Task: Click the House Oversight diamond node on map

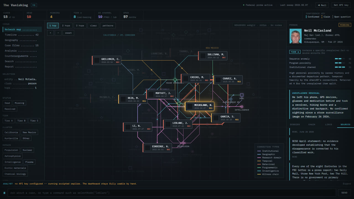Action: click(175, 80)
